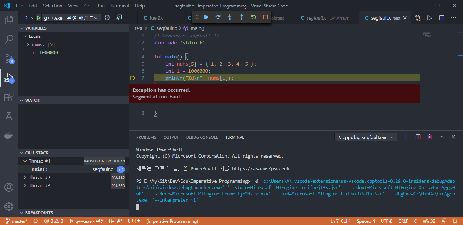The width and height of the screenshot is (463, 225).
Task: Open a new terminal with plus icon
Action: 406,137
